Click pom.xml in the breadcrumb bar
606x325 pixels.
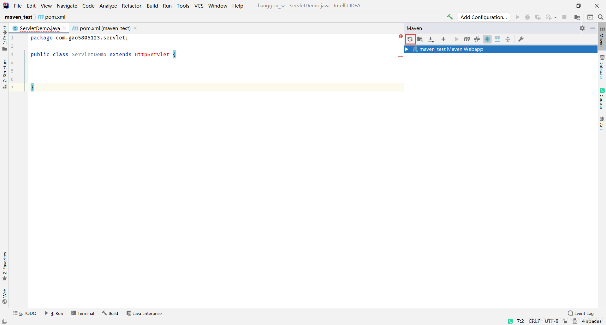(52, 17)
